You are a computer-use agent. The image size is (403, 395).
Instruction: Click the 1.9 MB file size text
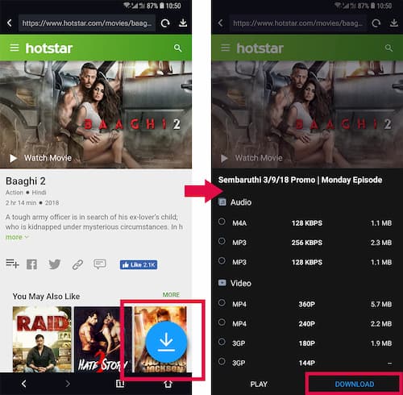(x=381, y=343)
